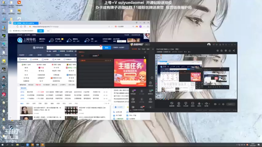Open File Explorer from taskbar
The width and height of the screenshot is (262, 147).
coord(17,145)
